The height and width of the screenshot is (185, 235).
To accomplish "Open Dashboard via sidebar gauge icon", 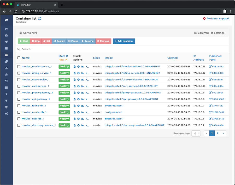I will coord(6,36).
